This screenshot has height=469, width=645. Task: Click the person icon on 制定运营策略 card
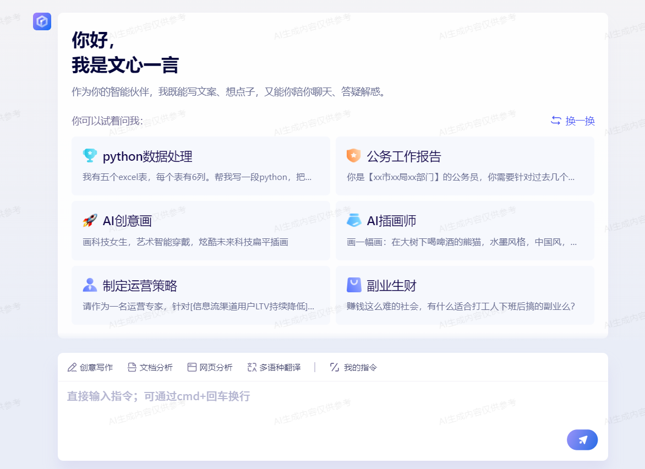(x=89, y=285)
